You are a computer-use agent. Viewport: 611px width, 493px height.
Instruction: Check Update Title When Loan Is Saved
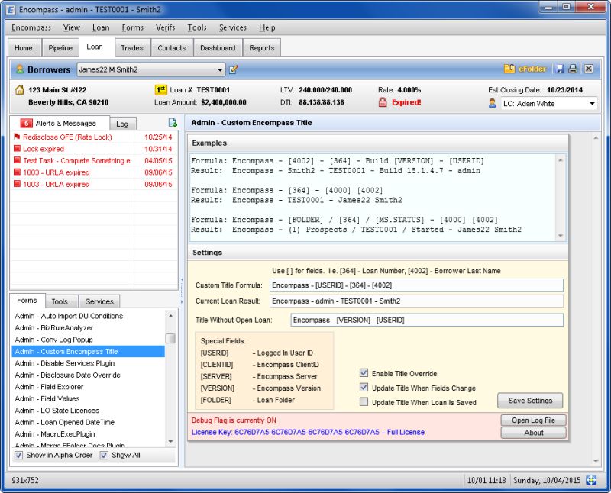click(x=364, y=402)
